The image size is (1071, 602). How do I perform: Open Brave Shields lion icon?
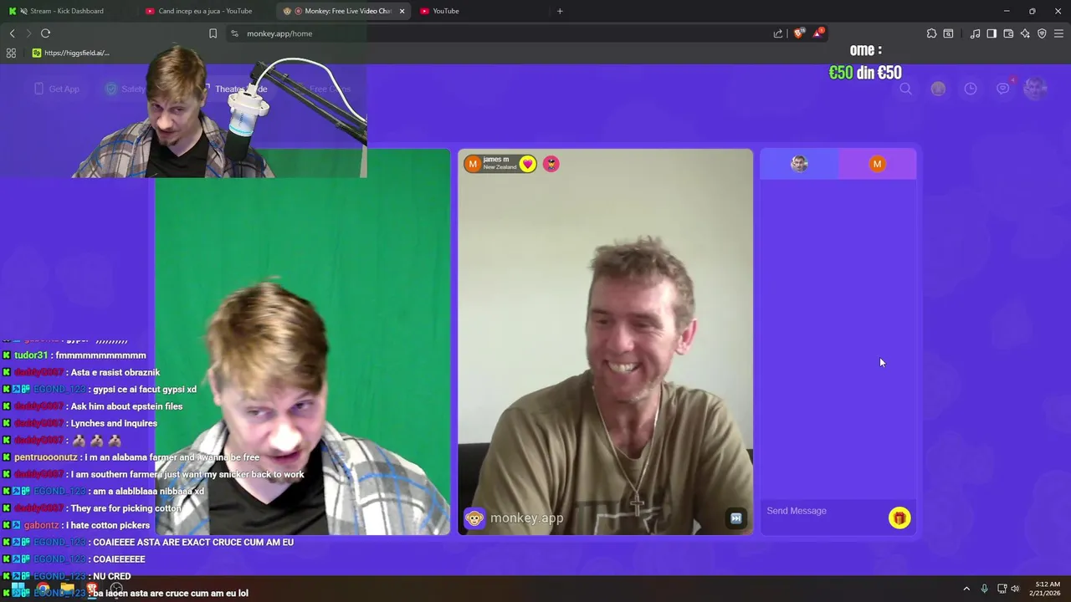pos(798,33)
